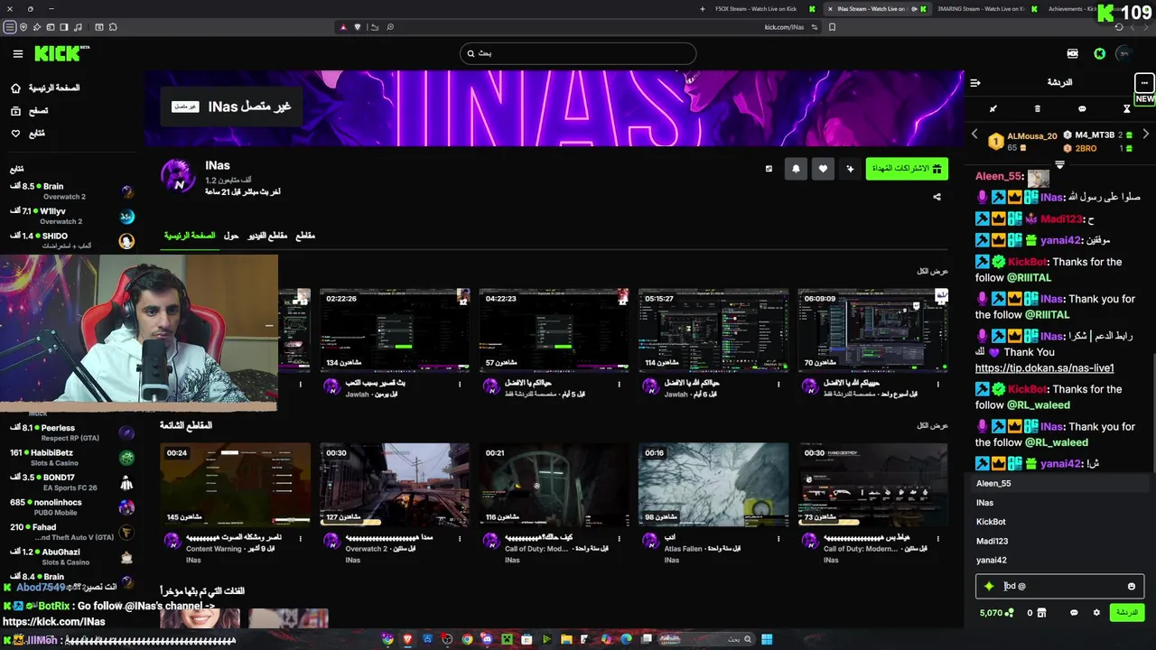Open chat settings gear icon

pyautogui.click(x=1096, y=613)
